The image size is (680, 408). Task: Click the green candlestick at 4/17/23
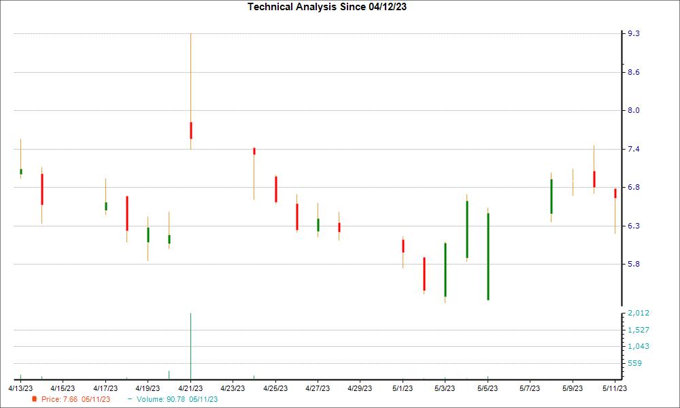[106, 207]
